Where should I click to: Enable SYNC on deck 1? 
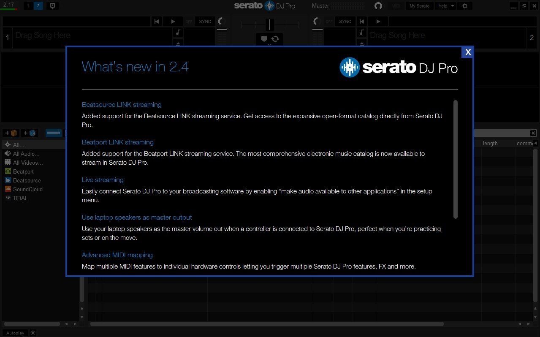pyautogui.click(x=205, y=22)
